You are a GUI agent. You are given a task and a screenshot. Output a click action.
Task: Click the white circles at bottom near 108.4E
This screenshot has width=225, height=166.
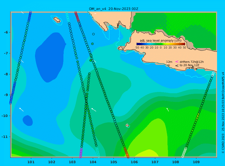184,152
